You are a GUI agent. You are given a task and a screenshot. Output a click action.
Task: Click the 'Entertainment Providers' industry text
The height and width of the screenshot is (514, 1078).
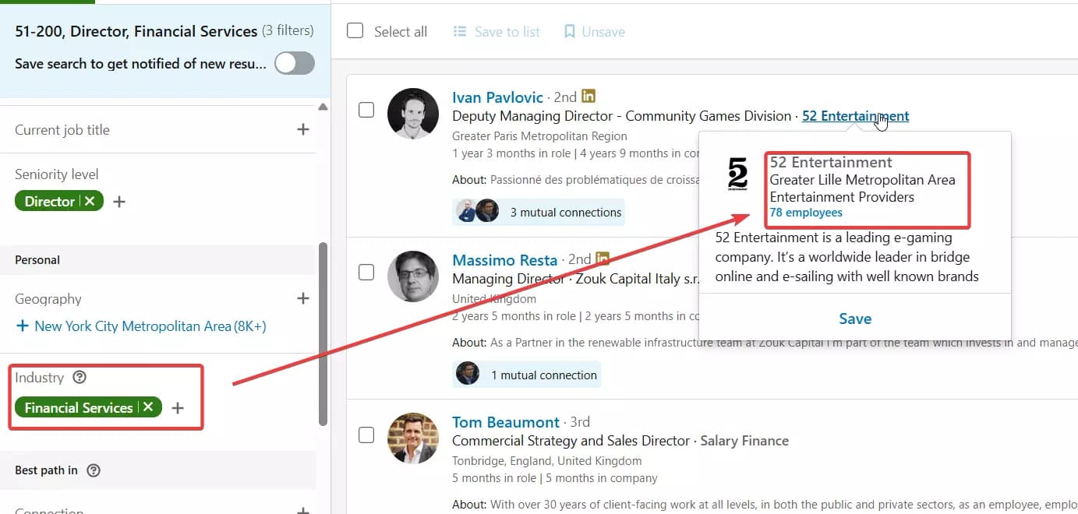coord(842,197)
